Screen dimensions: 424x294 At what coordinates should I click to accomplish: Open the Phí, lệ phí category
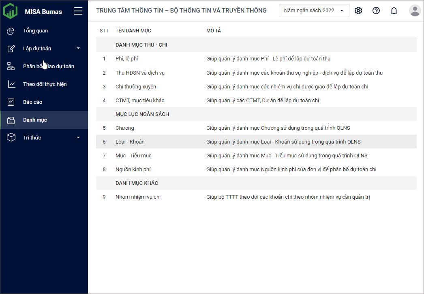click(126, 59)
